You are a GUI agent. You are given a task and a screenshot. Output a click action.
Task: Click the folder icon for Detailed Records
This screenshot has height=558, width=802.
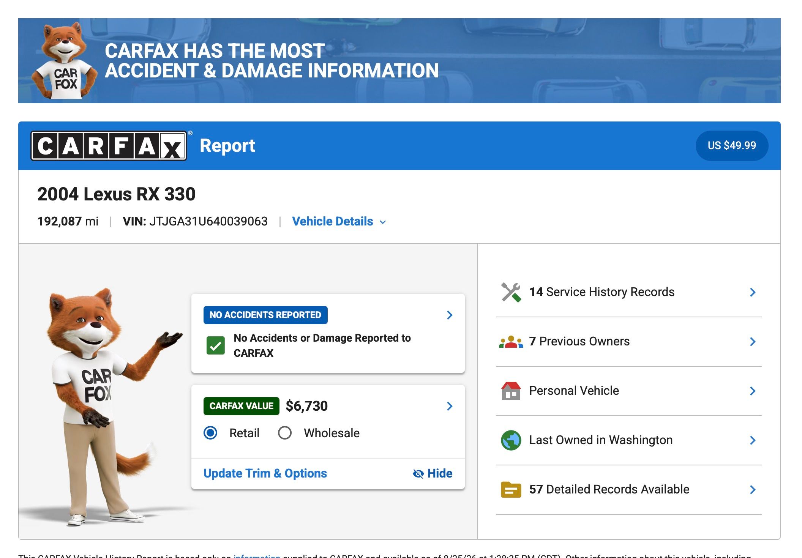511,490
